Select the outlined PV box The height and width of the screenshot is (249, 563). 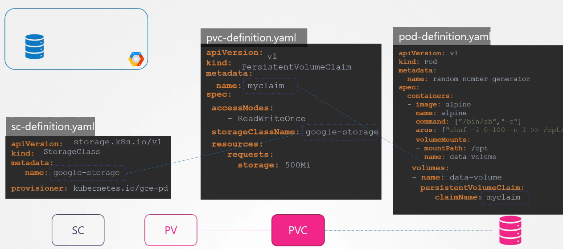(x=171, y=230)
